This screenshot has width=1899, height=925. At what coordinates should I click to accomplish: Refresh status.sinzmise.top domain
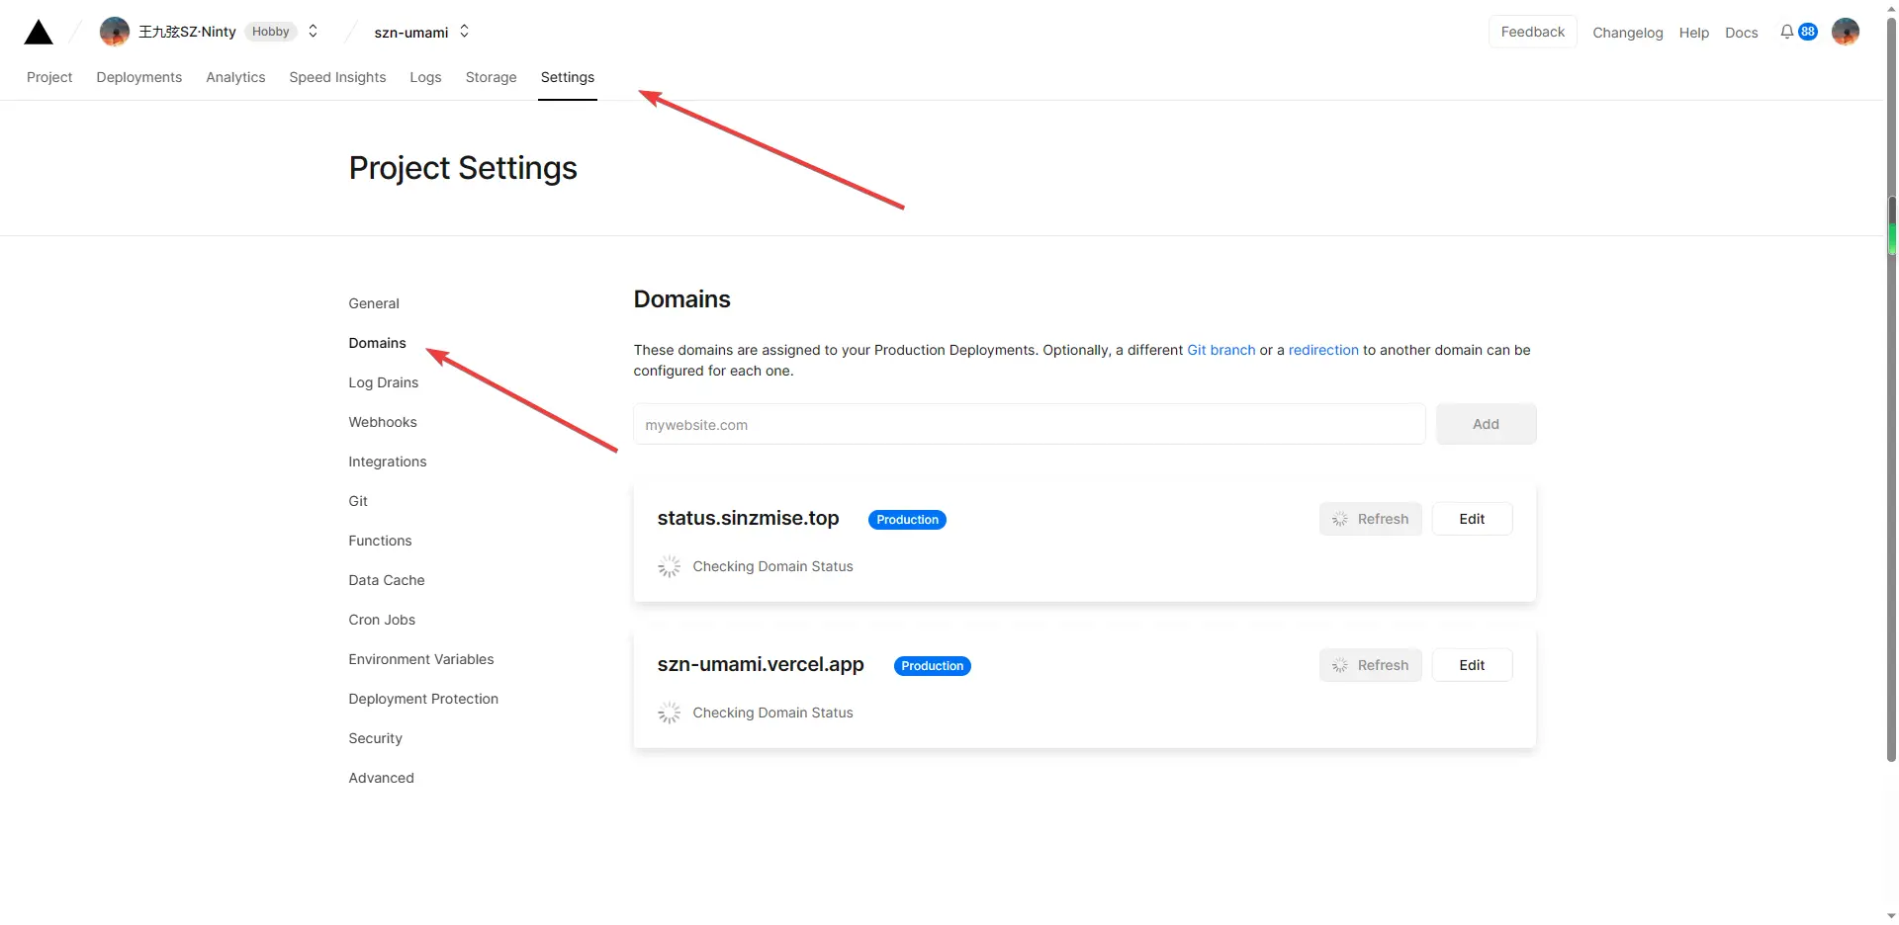[x=1370, y=519]
